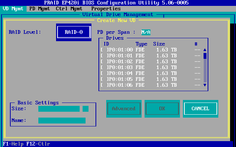The image size is (236, 147).
Task: Switch to the PD Mgmt tab
Action: tap(39, 9)
